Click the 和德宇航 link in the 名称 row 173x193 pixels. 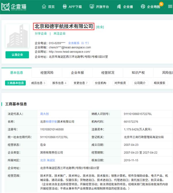click(x=52, y=122)
